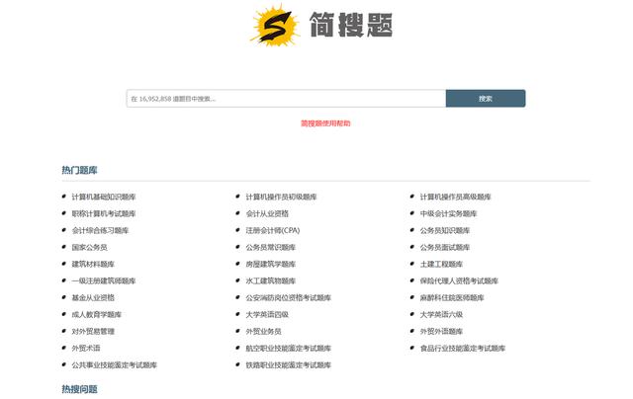Click 土建工程题库 link
633x399 pixels.
click(441, 264)
